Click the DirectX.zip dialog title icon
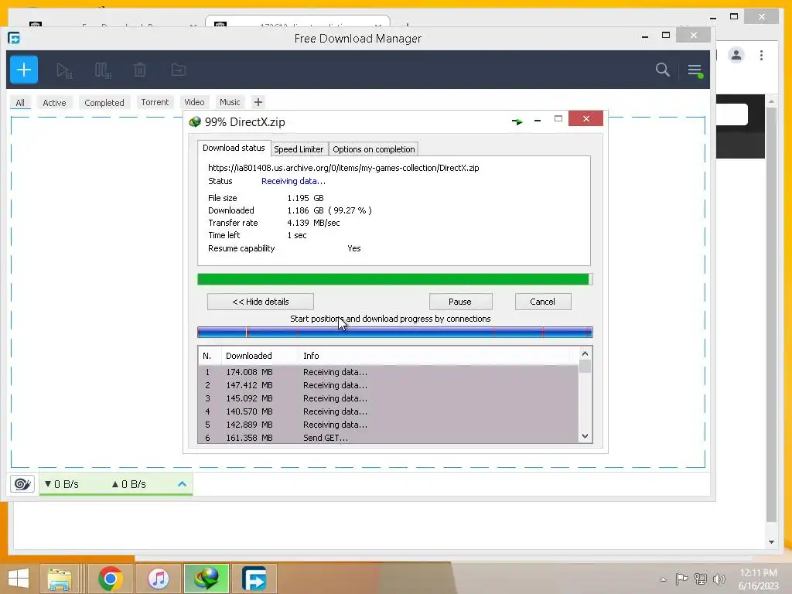Viewport: 792px width, 594px height. [x=194, y=121]
